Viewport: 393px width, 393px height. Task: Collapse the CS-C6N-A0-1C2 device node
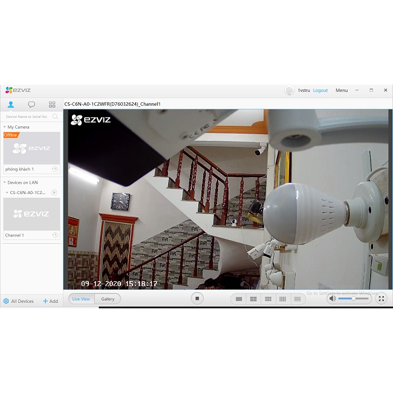(x=7, y=192)
